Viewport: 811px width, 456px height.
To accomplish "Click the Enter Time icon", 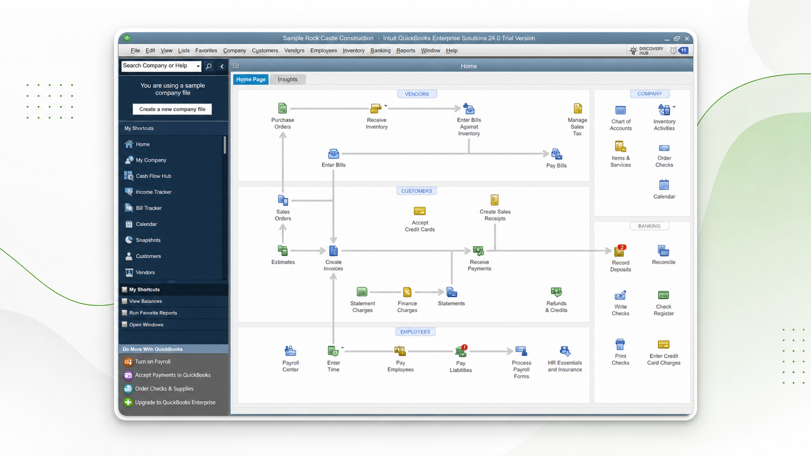I will pyautogui.click(x=333, y=350).
